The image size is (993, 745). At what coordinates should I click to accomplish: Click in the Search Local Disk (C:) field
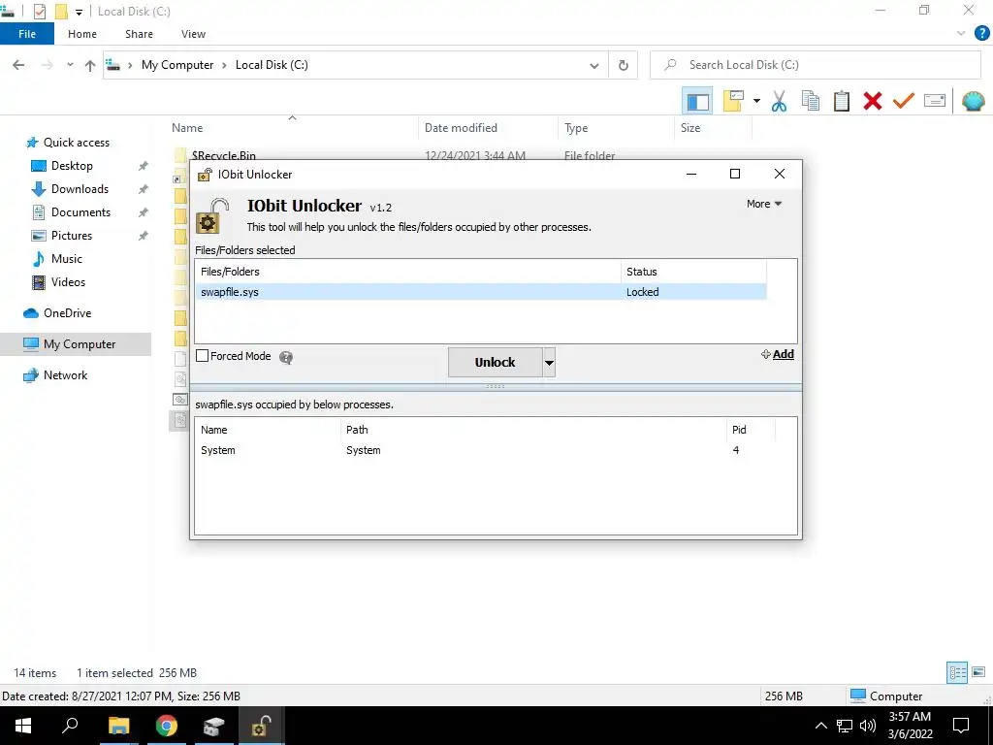point(816,65)
